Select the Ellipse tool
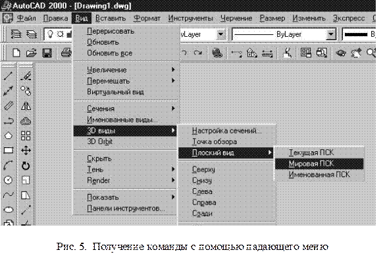Image resolution: width=383 pixels, height=271 pixels. pos(9,210)
